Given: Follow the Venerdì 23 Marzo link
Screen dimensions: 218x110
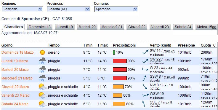Looking at the screenshot, I should pyautogui.click(x=15, y=95).
